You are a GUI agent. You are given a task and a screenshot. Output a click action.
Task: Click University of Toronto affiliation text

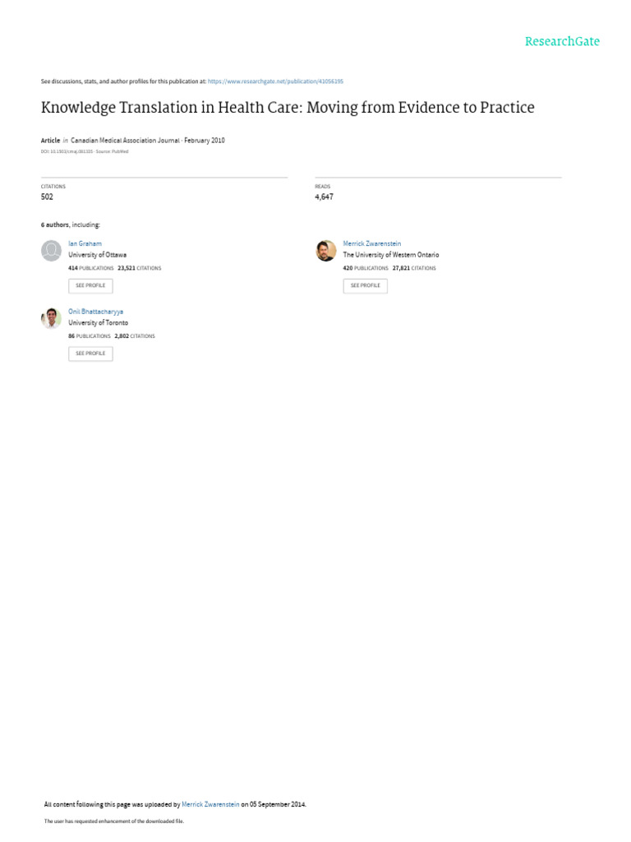pos(99,322)
